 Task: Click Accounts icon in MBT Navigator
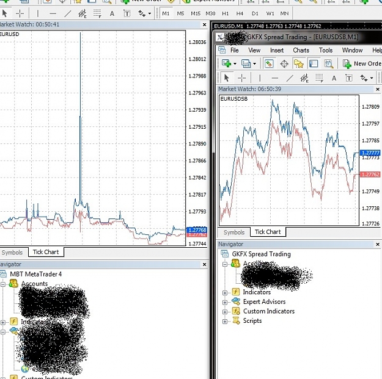pos(13,283)
